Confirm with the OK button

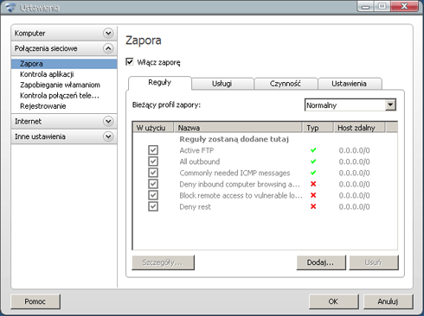(x=334, y=301)
